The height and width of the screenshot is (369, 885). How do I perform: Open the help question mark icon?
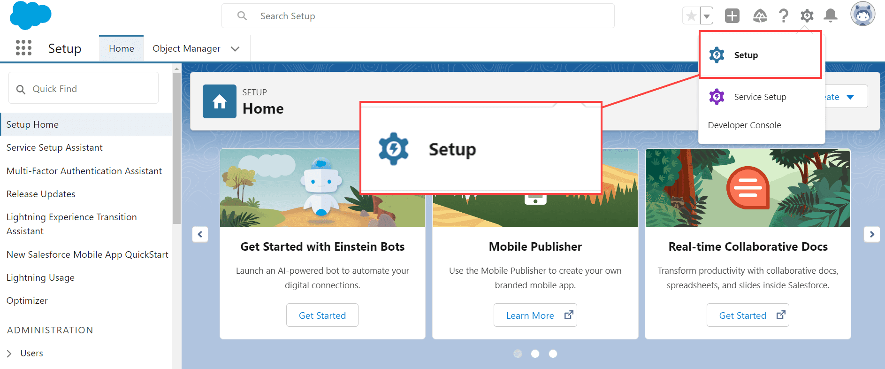(784, 16)
